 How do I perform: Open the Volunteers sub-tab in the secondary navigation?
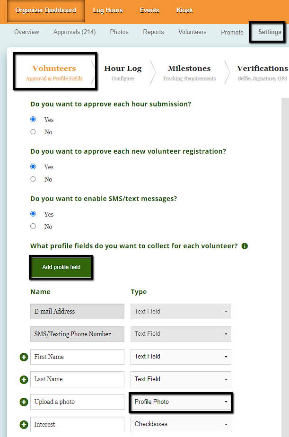pos(193,32)
